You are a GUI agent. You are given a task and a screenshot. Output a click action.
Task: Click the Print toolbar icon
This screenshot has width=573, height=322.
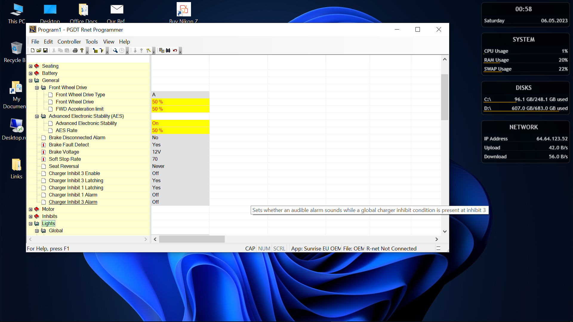(x=75, y=50)
